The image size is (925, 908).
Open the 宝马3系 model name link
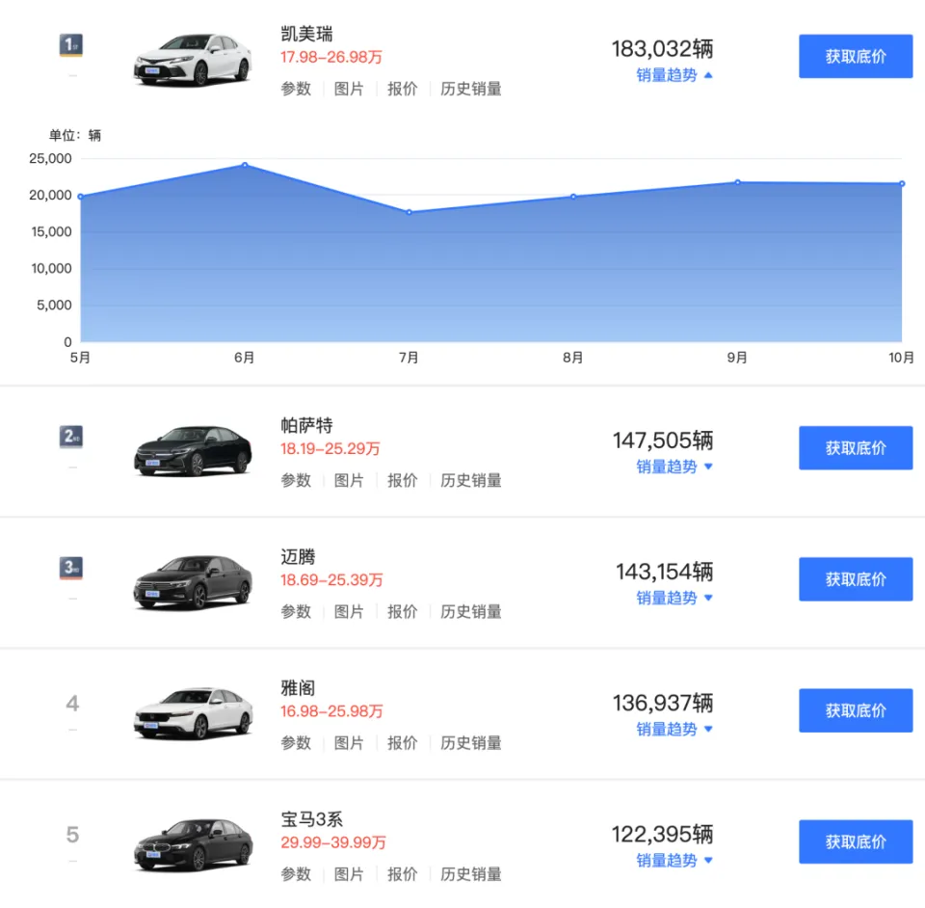311,819
